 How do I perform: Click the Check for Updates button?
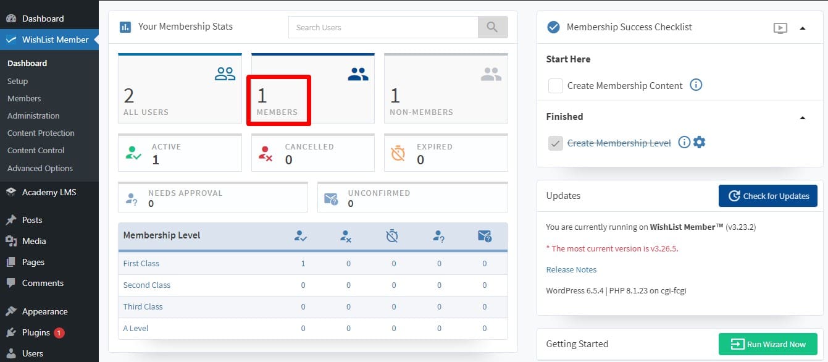click(767, 195)
